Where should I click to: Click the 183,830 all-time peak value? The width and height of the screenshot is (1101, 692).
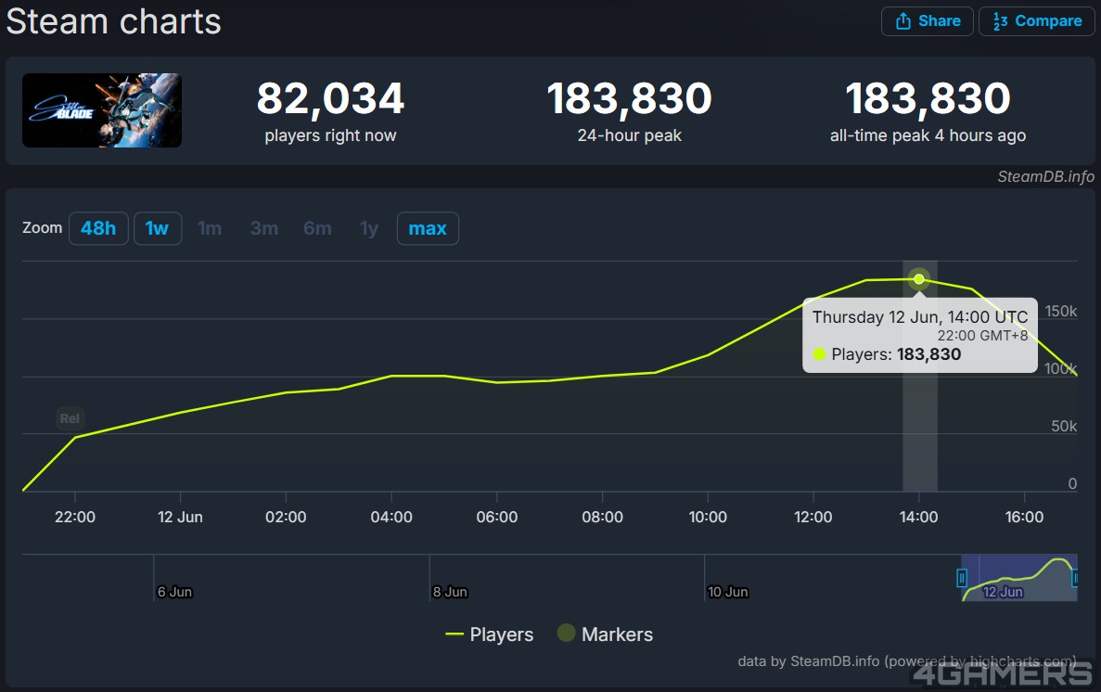point(928,98)
